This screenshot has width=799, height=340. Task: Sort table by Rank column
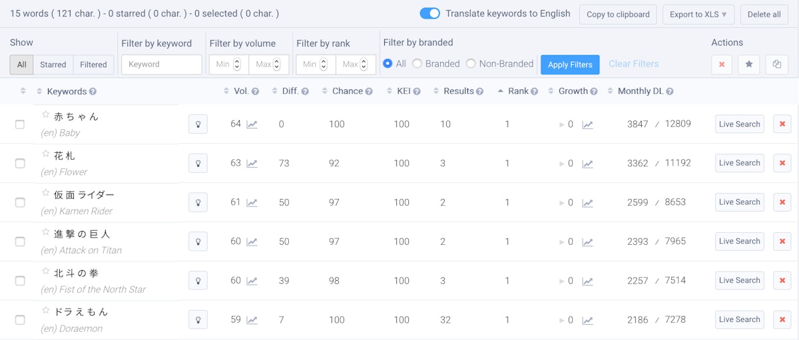tap(518, 91)
